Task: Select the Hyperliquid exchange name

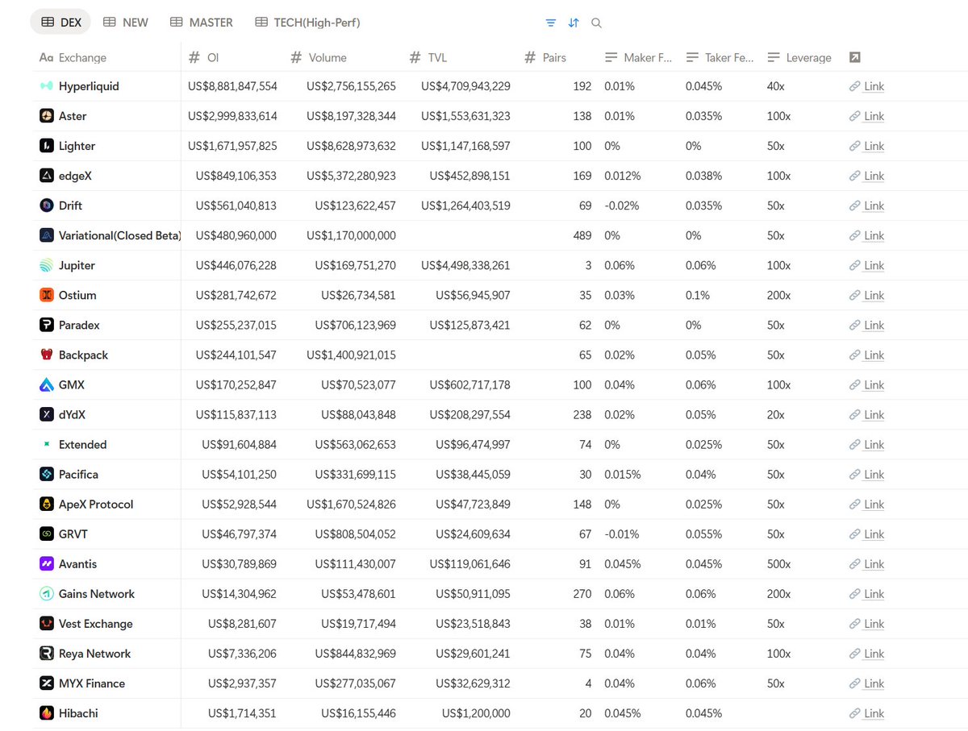Action: click(x=89, y=86)
